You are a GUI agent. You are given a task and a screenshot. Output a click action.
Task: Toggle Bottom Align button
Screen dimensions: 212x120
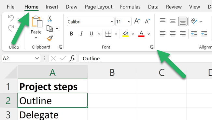pos(183,22)
